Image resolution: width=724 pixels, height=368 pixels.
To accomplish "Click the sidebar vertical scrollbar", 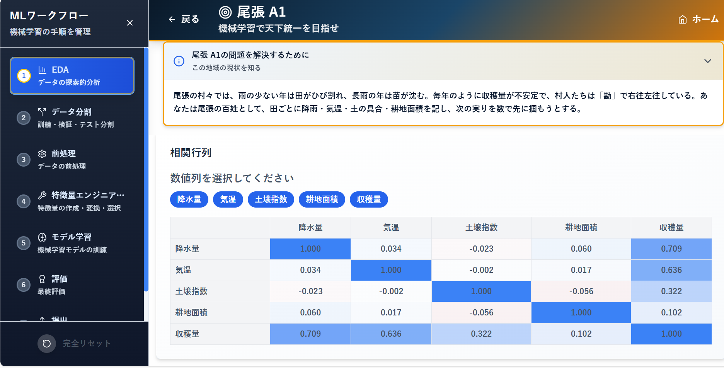I will [x=146, y=170].
